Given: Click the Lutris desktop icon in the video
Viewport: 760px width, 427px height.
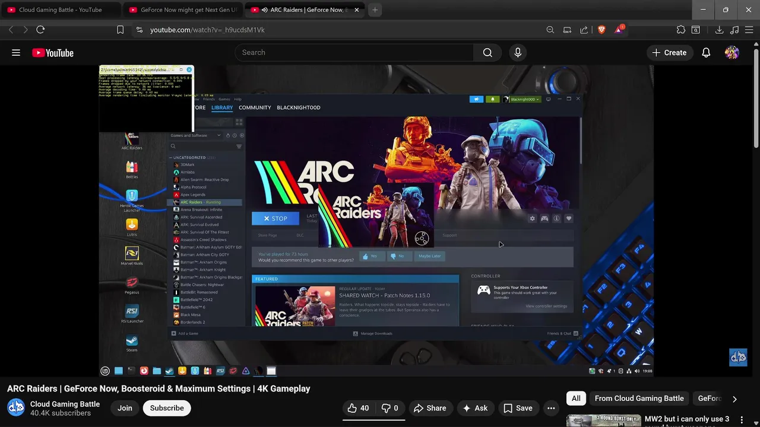Looking at the screenshot, I should click(x=132, y=227).
